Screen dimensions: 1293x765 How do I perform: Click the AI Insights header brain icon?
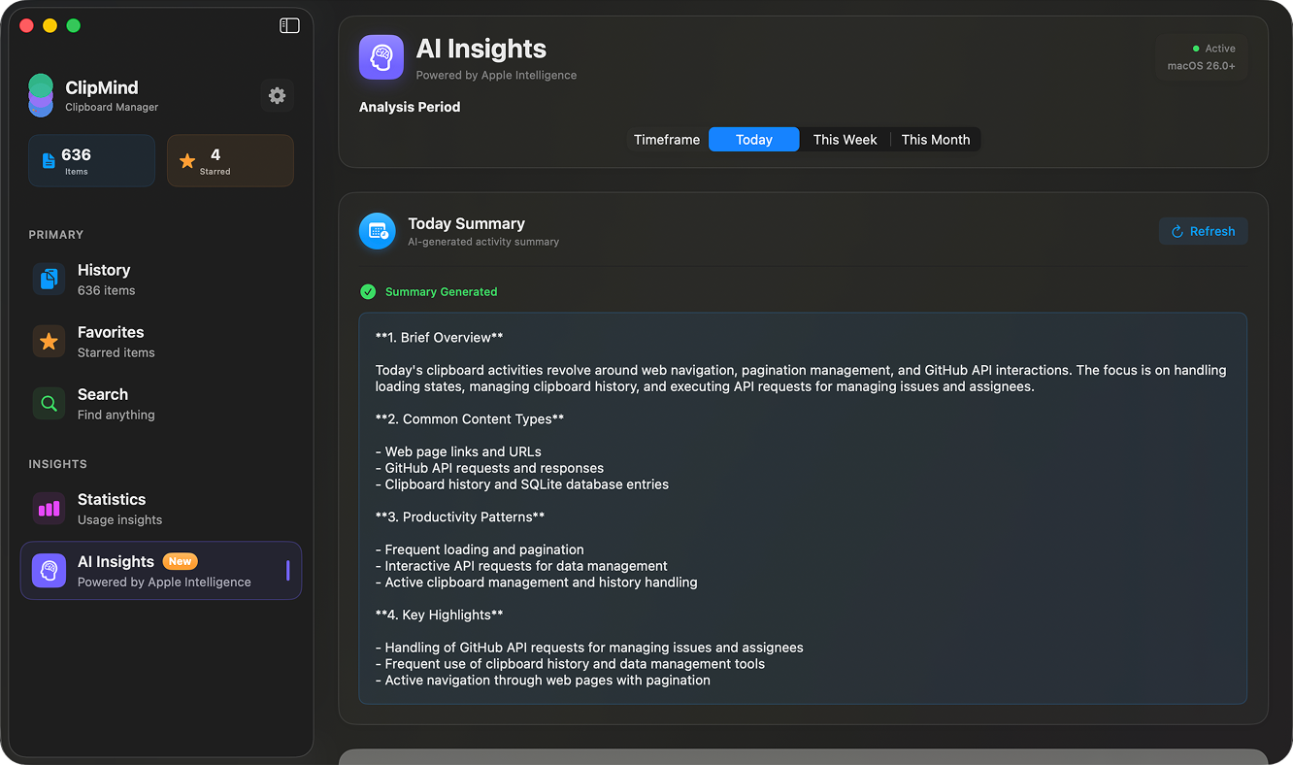[381, 57]
